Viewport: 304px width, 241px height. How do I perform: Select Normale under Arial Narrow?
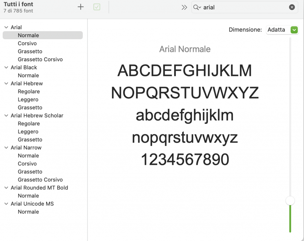[x=43, y=156]
